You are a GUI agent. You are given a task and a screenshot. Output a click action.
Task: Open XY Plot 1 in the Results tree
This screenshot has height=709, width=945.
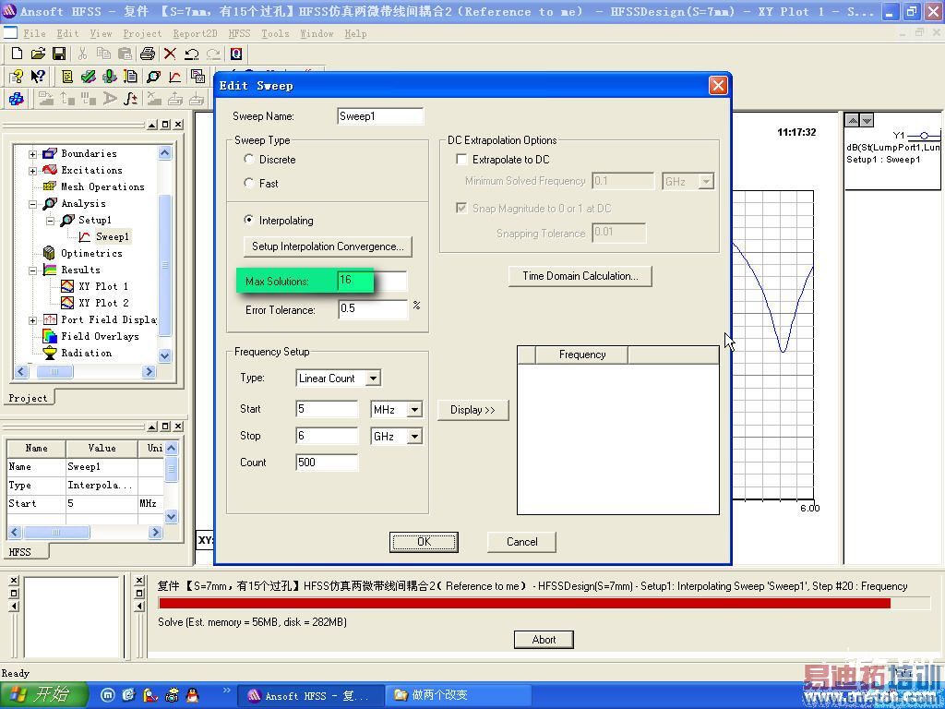[103, 286]
